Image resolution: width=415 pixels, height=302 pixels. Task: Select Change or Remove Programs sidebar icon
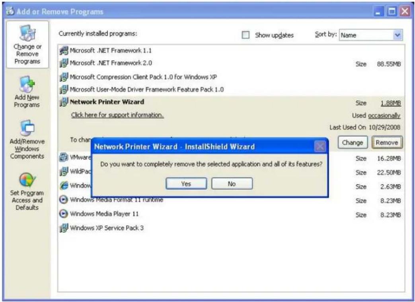point(27,33)
